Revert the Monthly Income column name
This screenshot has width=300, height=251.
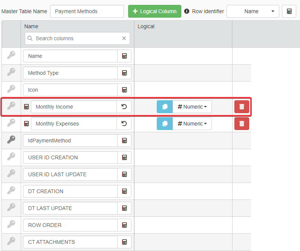(x=124, y=107)
